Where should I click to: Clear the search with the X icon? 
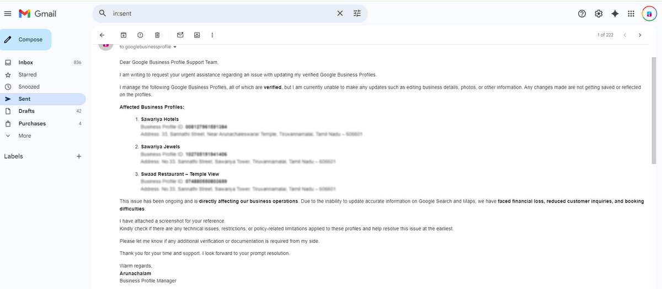point(340,13)
